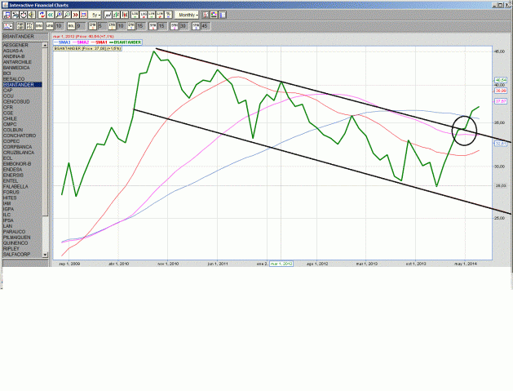Toggle the BOL Bollinger bands indicator

[70, 26]
